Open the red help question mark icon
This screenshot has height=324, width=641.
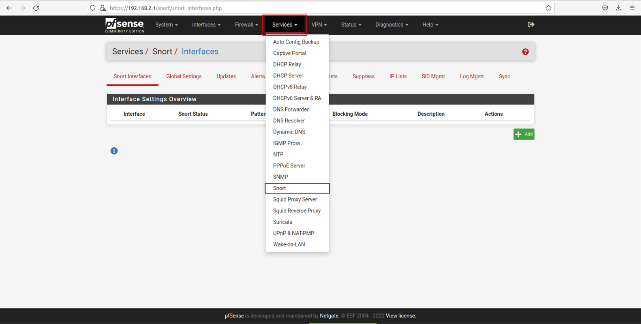(525, 52)
